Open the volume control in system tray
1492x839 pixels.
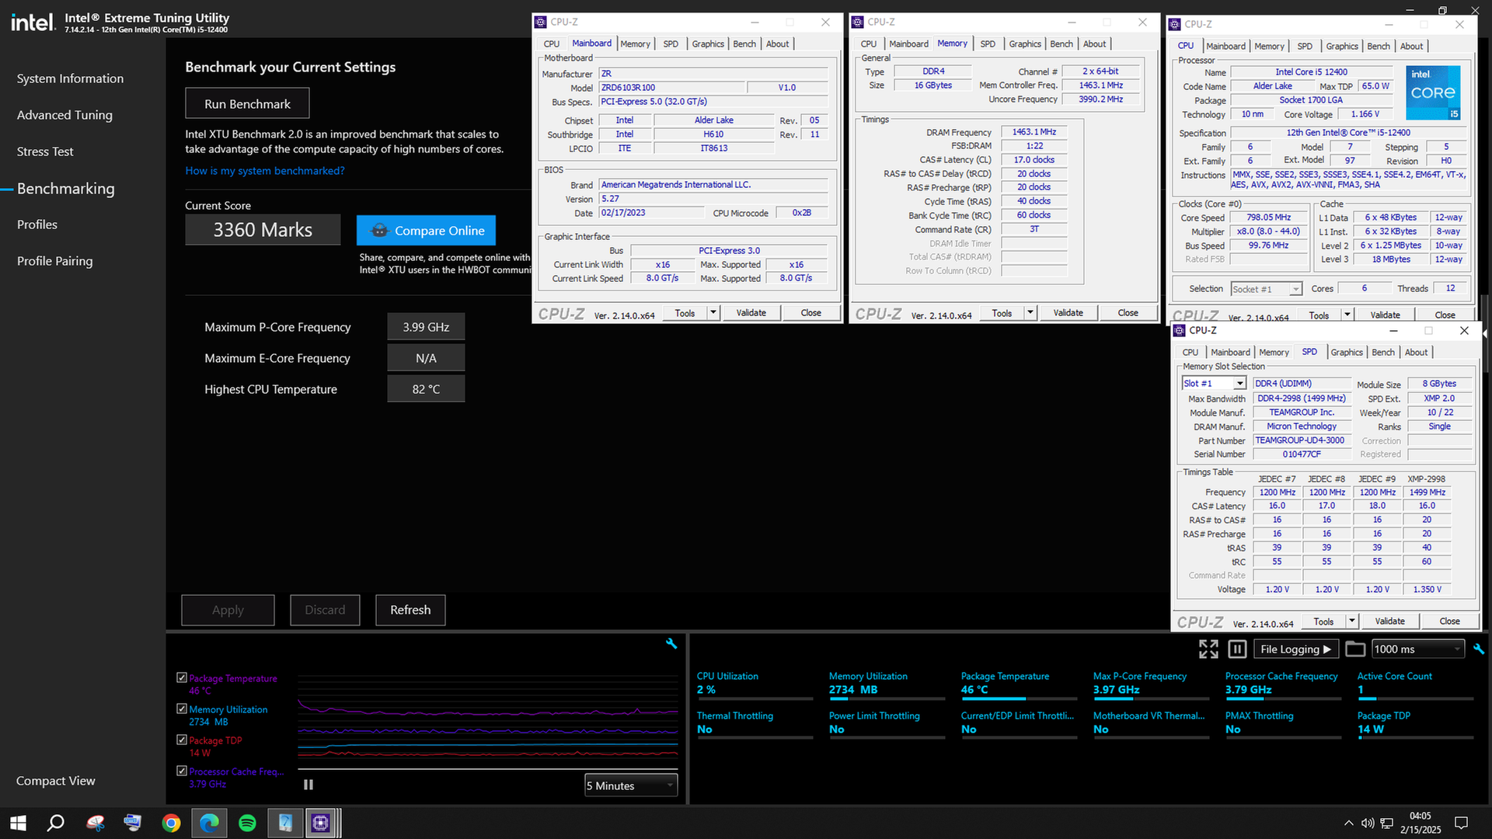(1368, 823)
